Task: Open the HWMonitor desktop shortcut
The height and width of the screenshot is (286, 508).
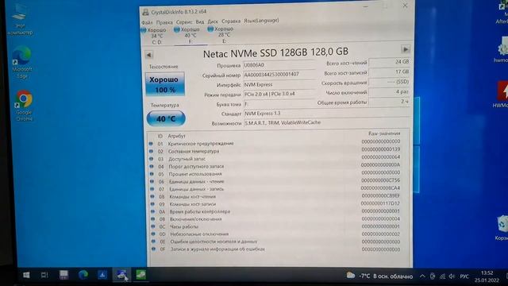Action: coord(501,95)
